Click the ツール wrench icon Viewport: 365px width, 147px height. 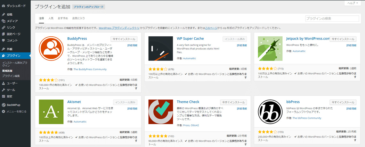pos(4,90)
